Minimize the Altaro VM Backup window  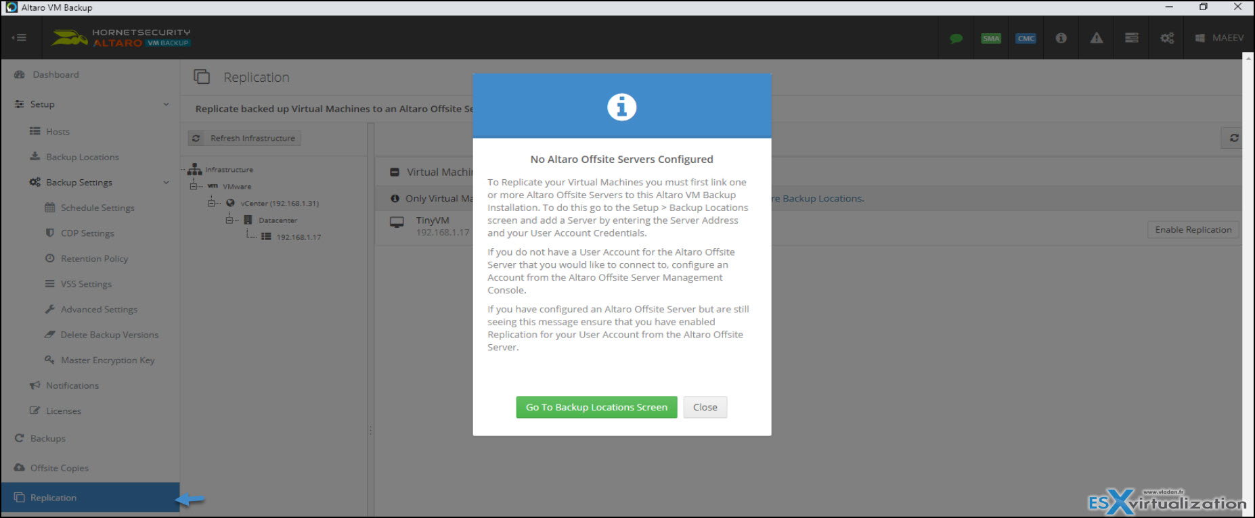click(x=1169, y=7)
